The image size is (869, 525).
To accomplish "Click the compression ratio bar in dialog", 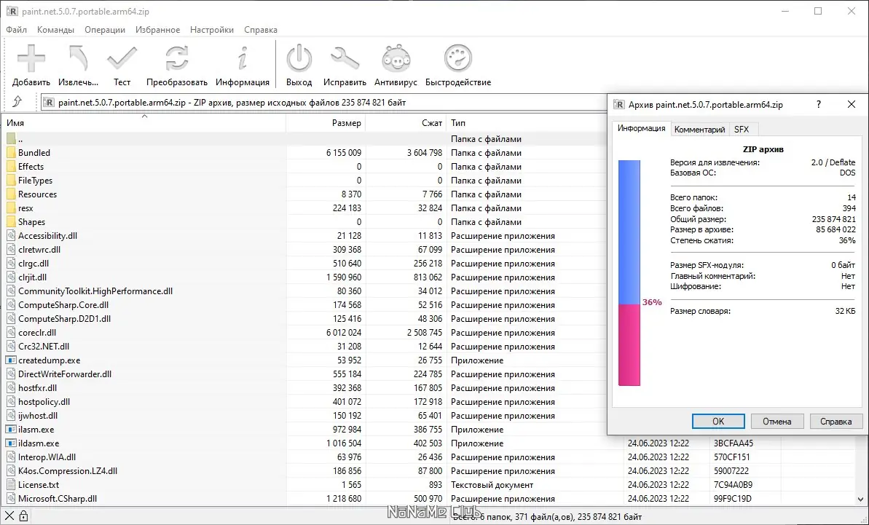I will click(629, 273).
